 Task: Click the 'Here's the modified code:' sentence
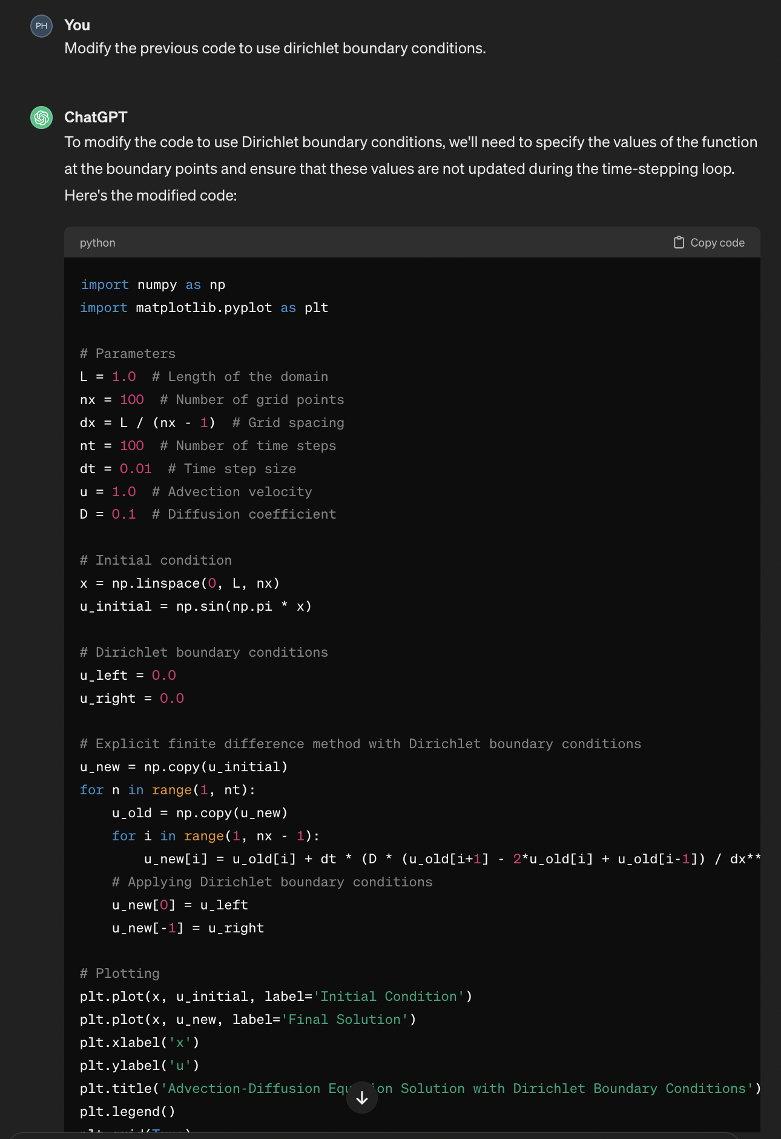(x=151, y=196)
